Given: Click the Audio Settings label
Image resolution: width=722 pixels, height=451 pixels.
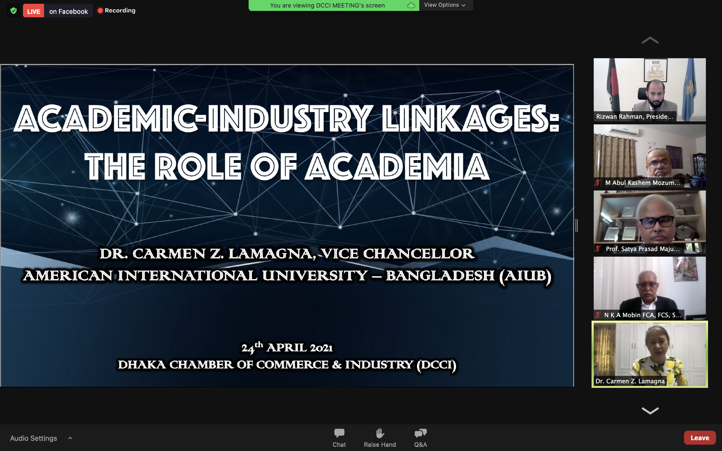Looking at the screenshot, I should click(33, 438).
